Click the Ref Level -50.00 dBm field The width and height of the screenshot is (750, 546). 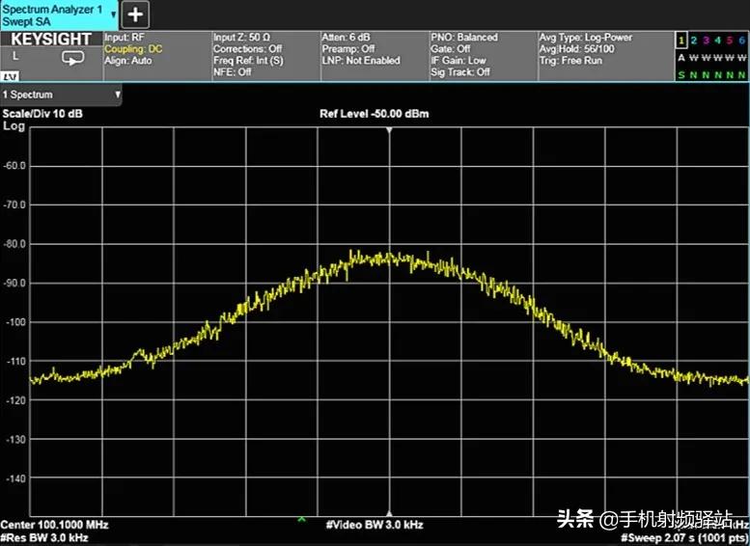[375, 114]
